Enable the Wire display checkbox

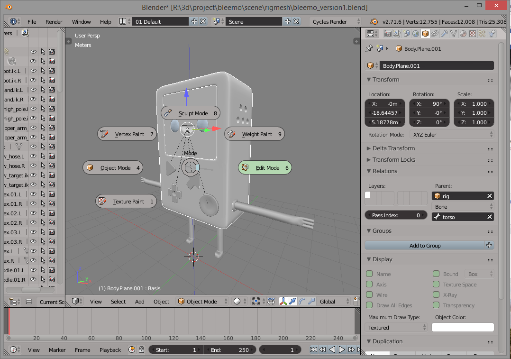tap(369, 295)
